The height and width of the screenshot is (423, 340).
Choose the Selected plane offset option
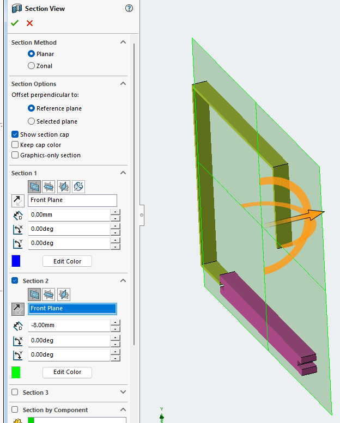[x=32, y=121]
